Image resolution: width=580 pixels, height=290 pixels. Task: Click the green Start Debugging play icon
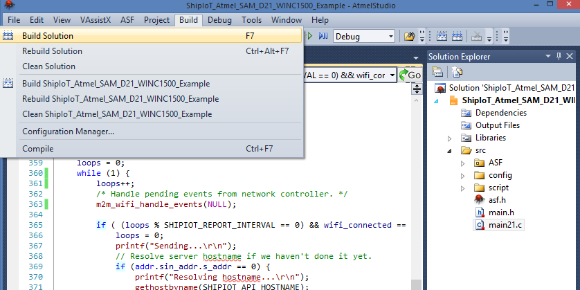tap(310, 36)
